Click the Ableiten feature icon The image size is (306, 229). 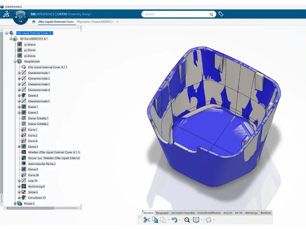pos(24,152)
